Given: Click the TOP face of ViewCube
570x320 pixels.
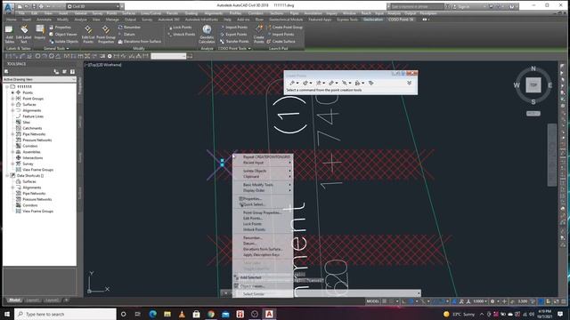Looking at the screenshot, I should (533, 85).
